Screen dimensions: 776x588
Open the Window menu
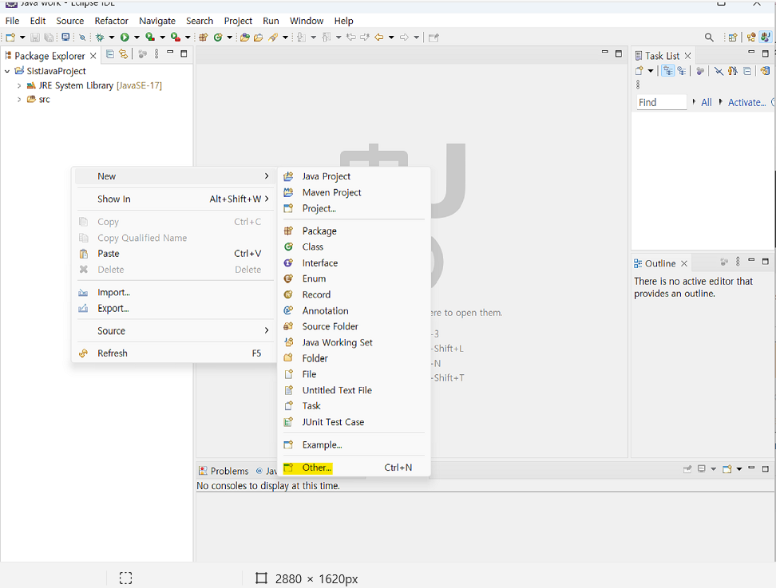pyautogui.click(x=307, y=21)
